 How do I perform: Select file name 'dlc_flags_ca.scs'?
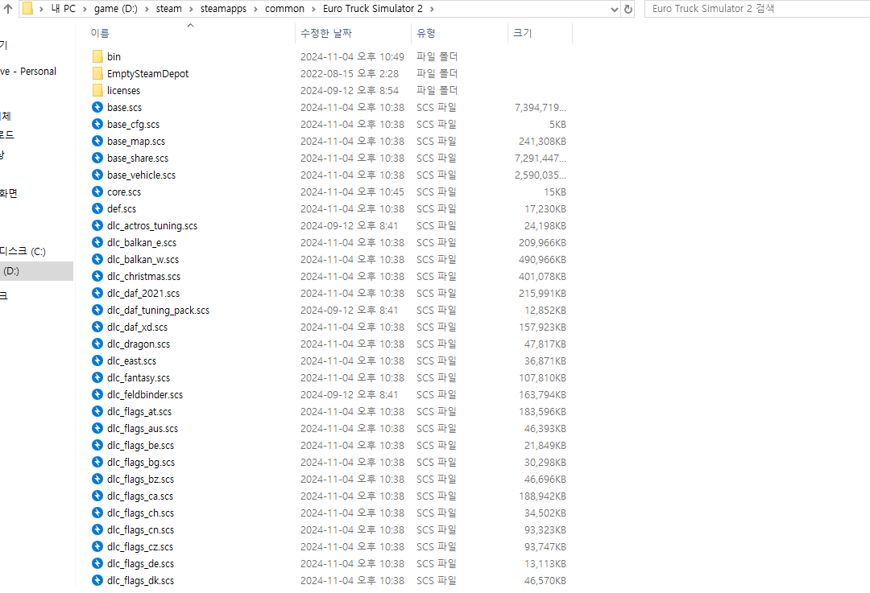tap(140, 496)
